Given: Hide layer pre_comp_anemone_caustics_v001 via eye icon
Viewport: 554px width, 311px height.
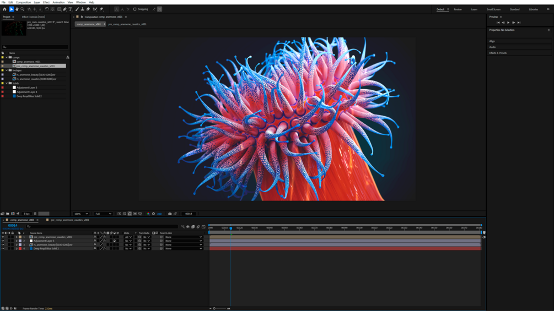Looking at the screenshot, I should point(3,237).
